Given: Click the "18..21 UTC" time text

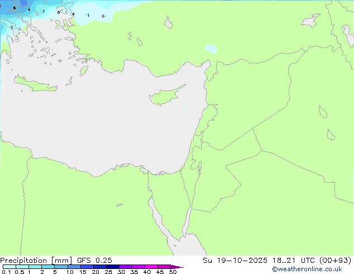Looking at the screenshot, I should pos(293,261).
